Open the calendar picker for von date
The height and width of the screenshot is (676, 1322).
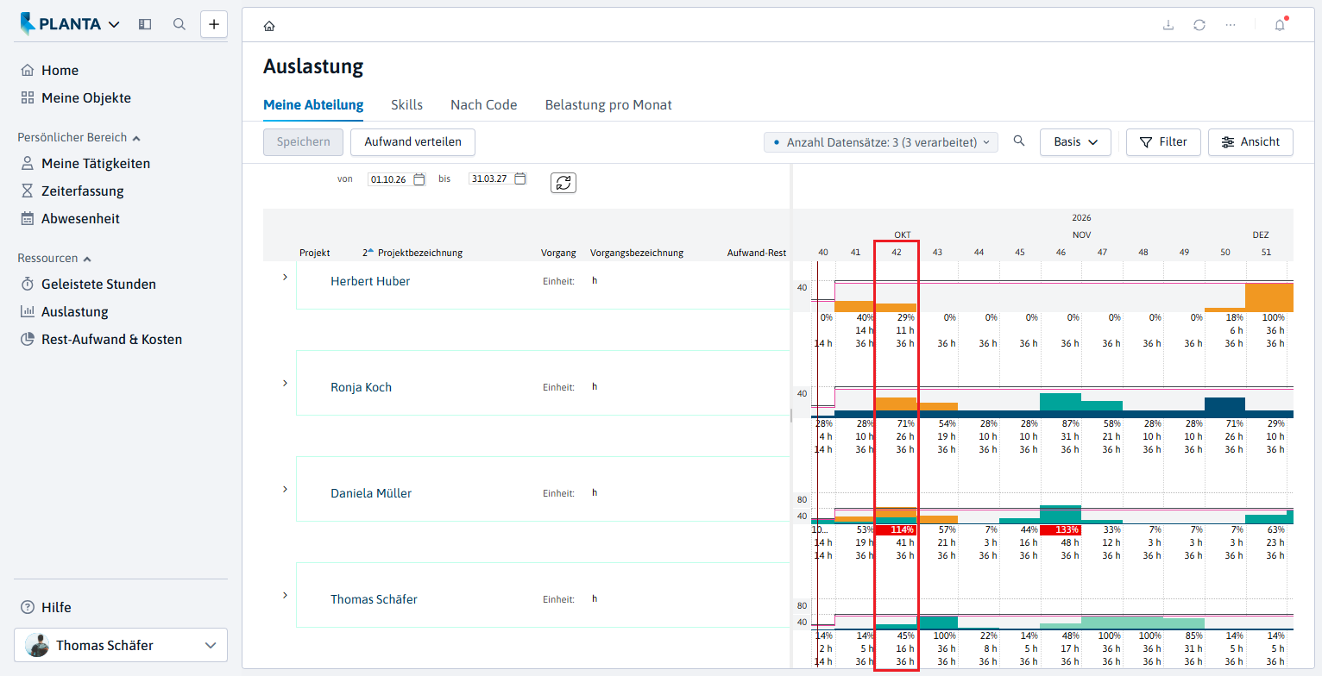(419, 179)
